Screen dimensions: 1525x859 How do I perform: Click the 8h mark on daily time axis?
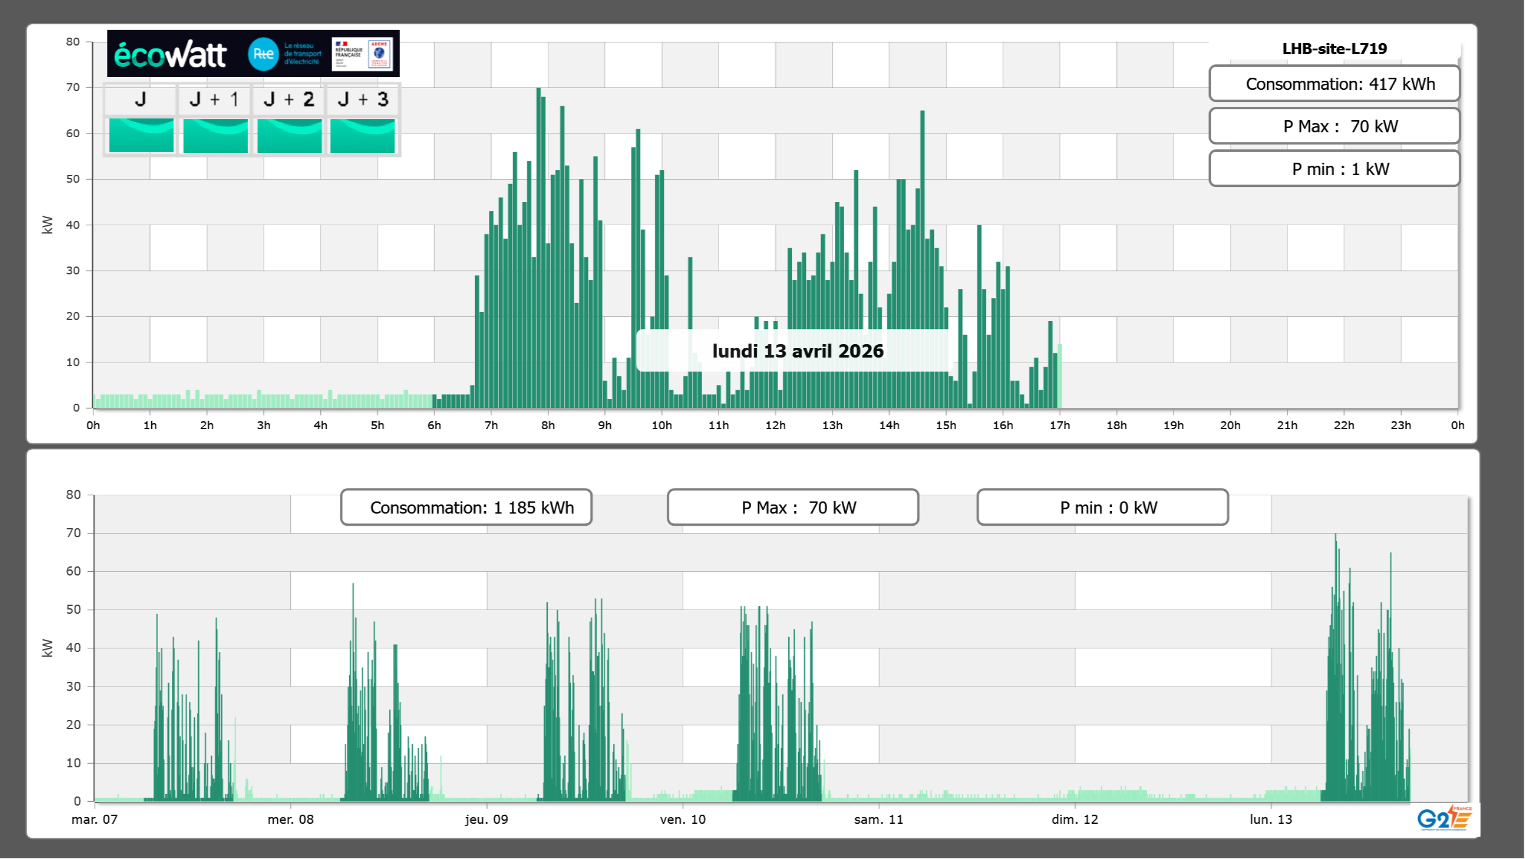(x=548, y=426)
